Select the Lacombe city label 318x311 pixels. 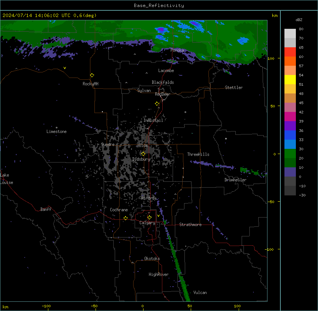tap(166, 71)
